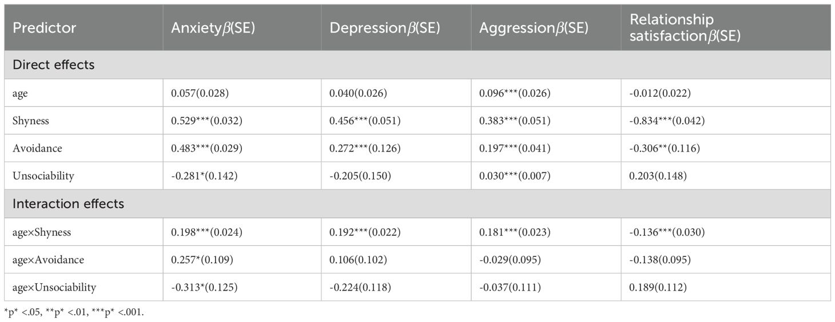Image resolution: width=835 pixels, height=322 pixels.
Task: Click the Interaction effects section row
Action: (68, 204)
